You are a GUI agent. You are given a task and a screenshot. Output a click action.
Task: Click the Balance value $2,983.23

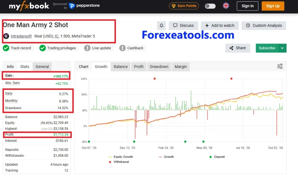61,117
